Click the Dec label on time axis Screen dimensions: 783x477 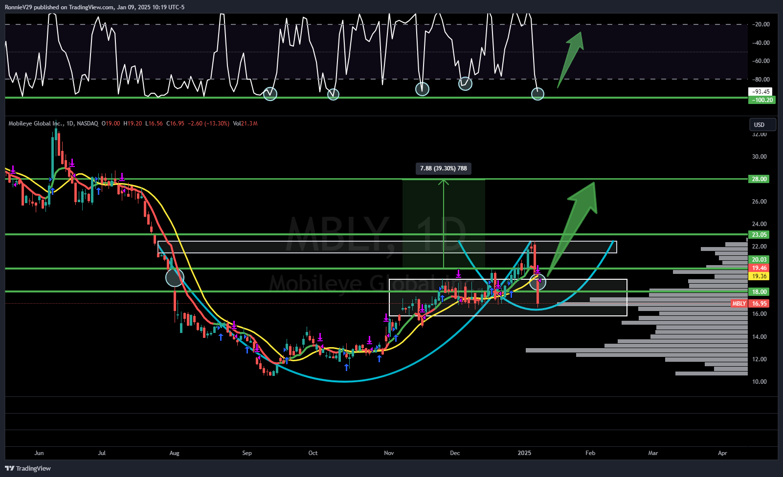(x=455, y=453)
